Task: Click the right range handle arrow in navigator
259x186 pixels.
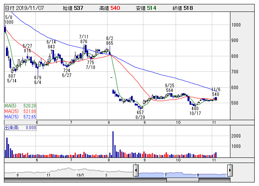Action: [230, 171]
